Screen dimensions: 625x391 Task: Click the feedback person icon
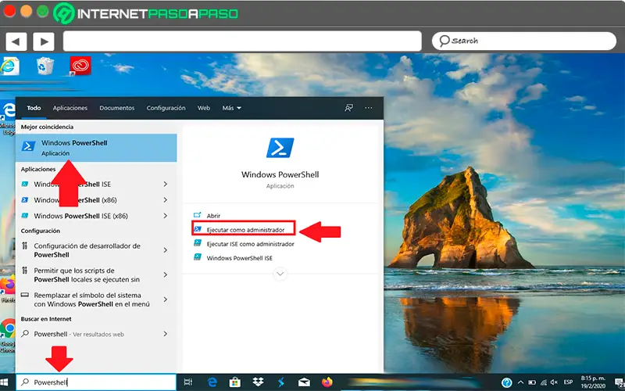click(x=348, y=108)
